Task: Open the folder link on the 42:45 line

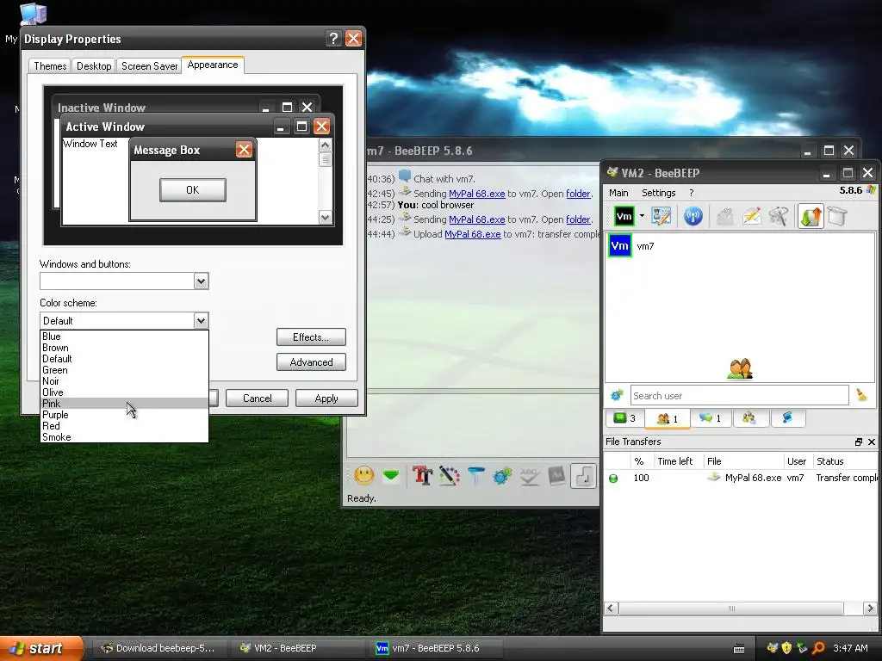Action: (578, 194)
